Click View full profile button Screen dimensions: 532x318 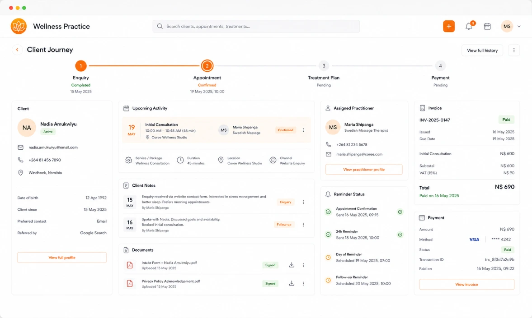tap(62, 258)
